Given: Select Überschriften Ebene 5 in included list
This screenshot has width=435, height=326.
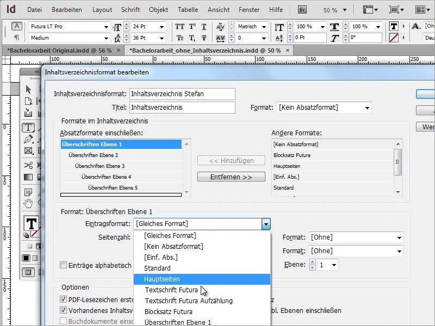Looking at the screenshot, I should point(121,187).
